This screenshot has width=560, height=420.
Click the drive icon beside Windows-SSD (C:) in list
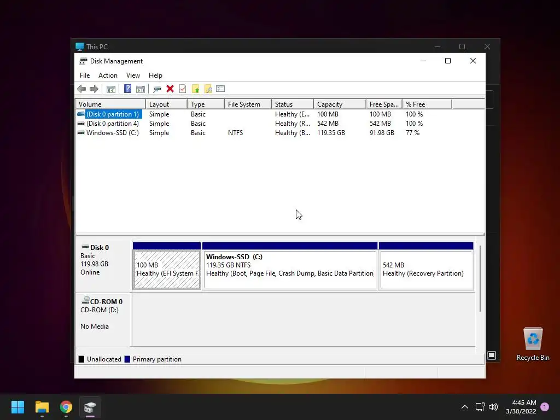81,132
